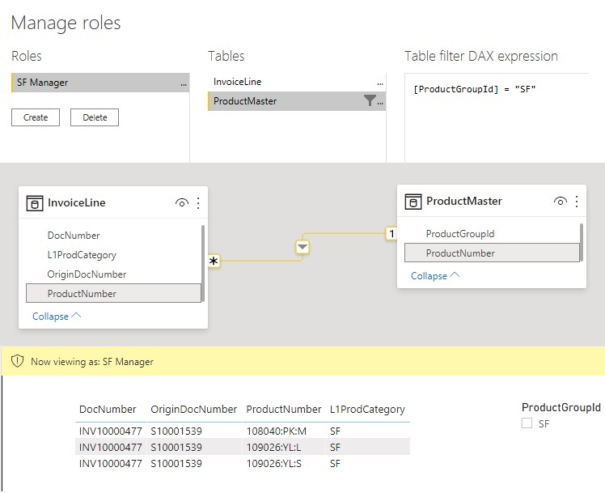The image size is (605, 493).
Task: Click the one-side relationship cardinality marker
Action: (391, 234)
